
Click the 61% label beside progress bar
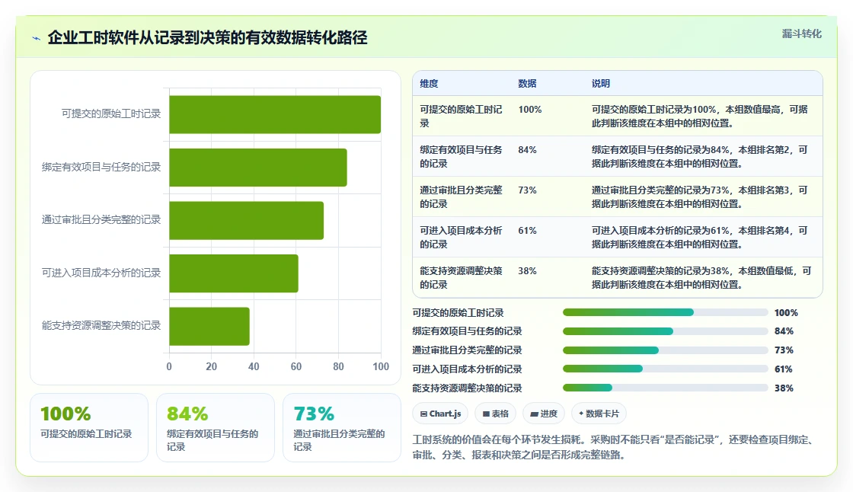(x=784, y=369)
